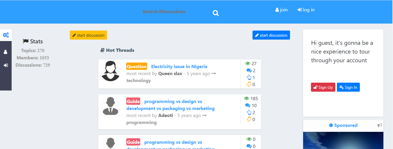Open the sidebar settings gears icon
The image size is (393, 149).
click(x=6, y=35)
